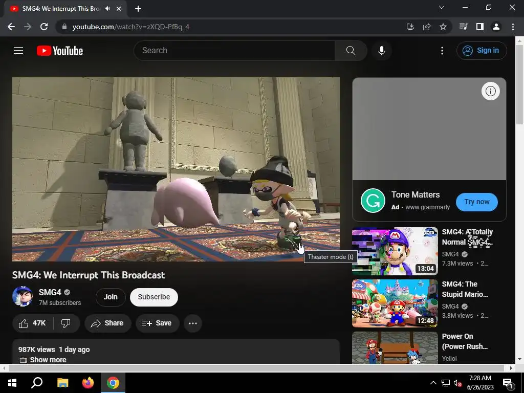Viewport: 524px width, 393px height.
Task: Reload the page
Action: pos(44,27)
